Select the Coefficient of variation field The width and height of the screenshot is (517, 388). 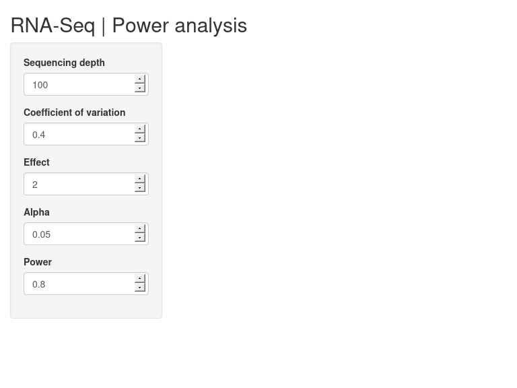coord(79,134)
